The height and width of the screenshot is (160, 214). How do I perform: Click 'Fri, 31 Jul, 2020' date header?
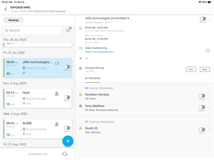(14, 53)
